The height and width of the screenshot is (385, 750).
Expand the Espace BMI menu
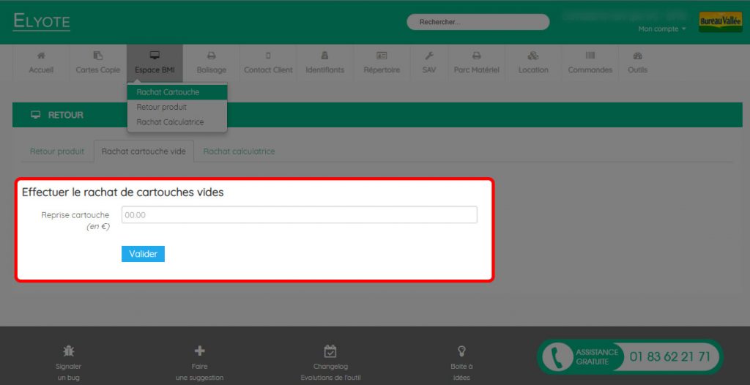(155, 63)
